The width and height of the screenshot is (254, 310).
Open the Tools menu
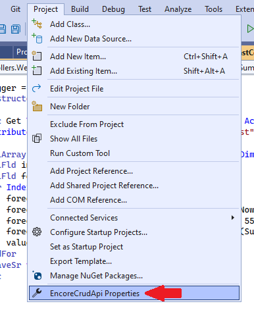(x=213, y=9)
